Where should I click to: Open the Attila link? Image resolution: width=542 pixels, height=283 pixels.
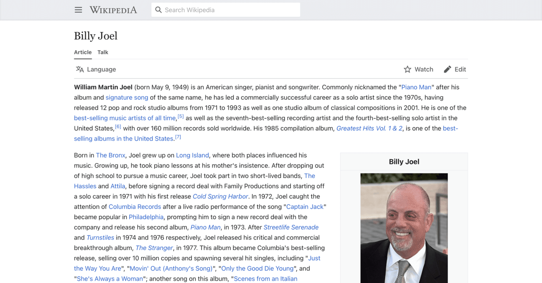118,186
